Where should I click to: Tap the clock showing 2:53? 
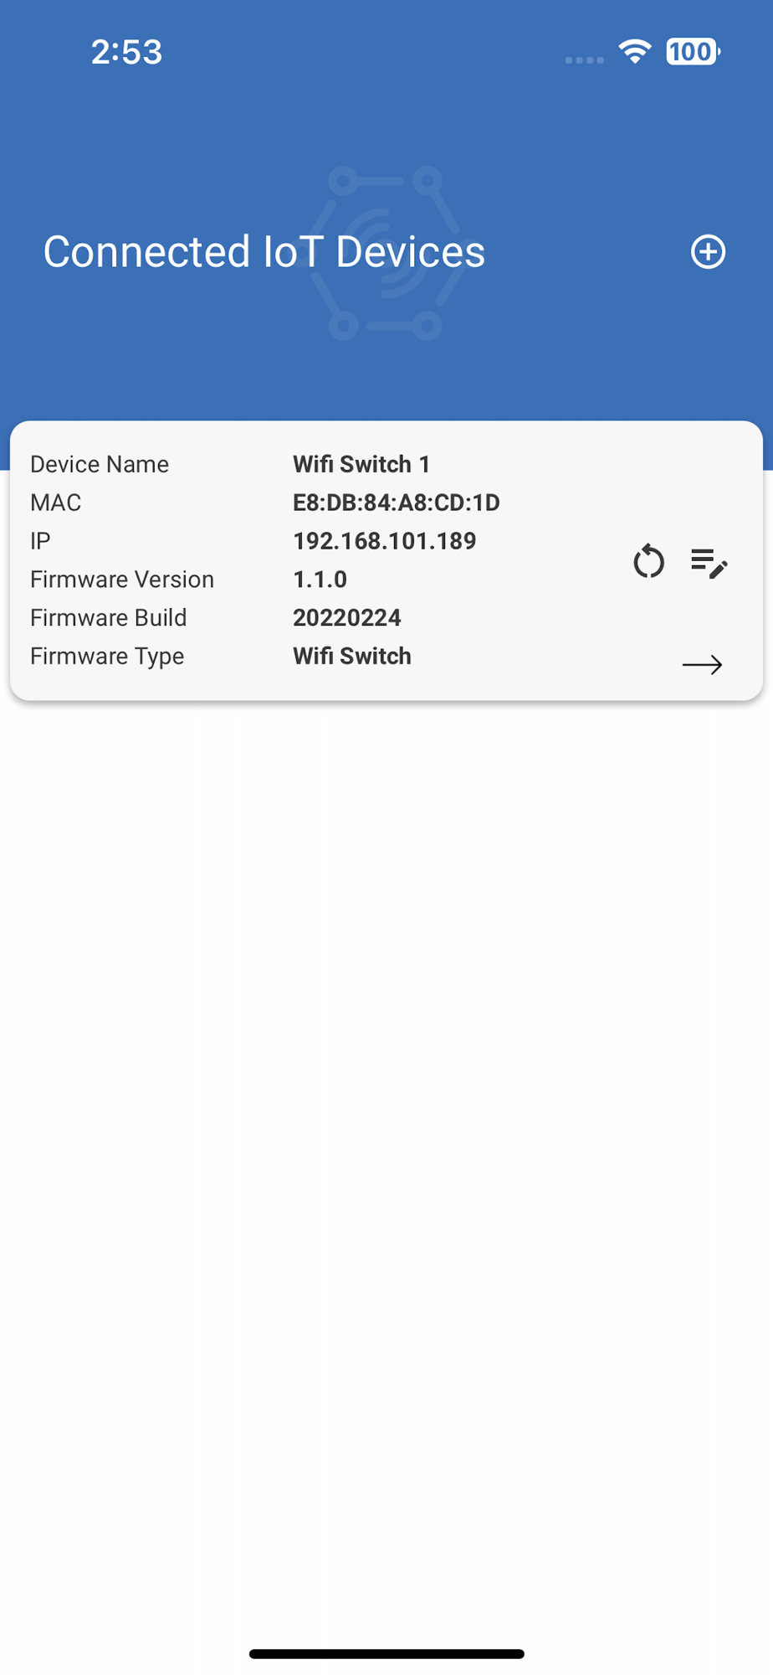(126, 52)
